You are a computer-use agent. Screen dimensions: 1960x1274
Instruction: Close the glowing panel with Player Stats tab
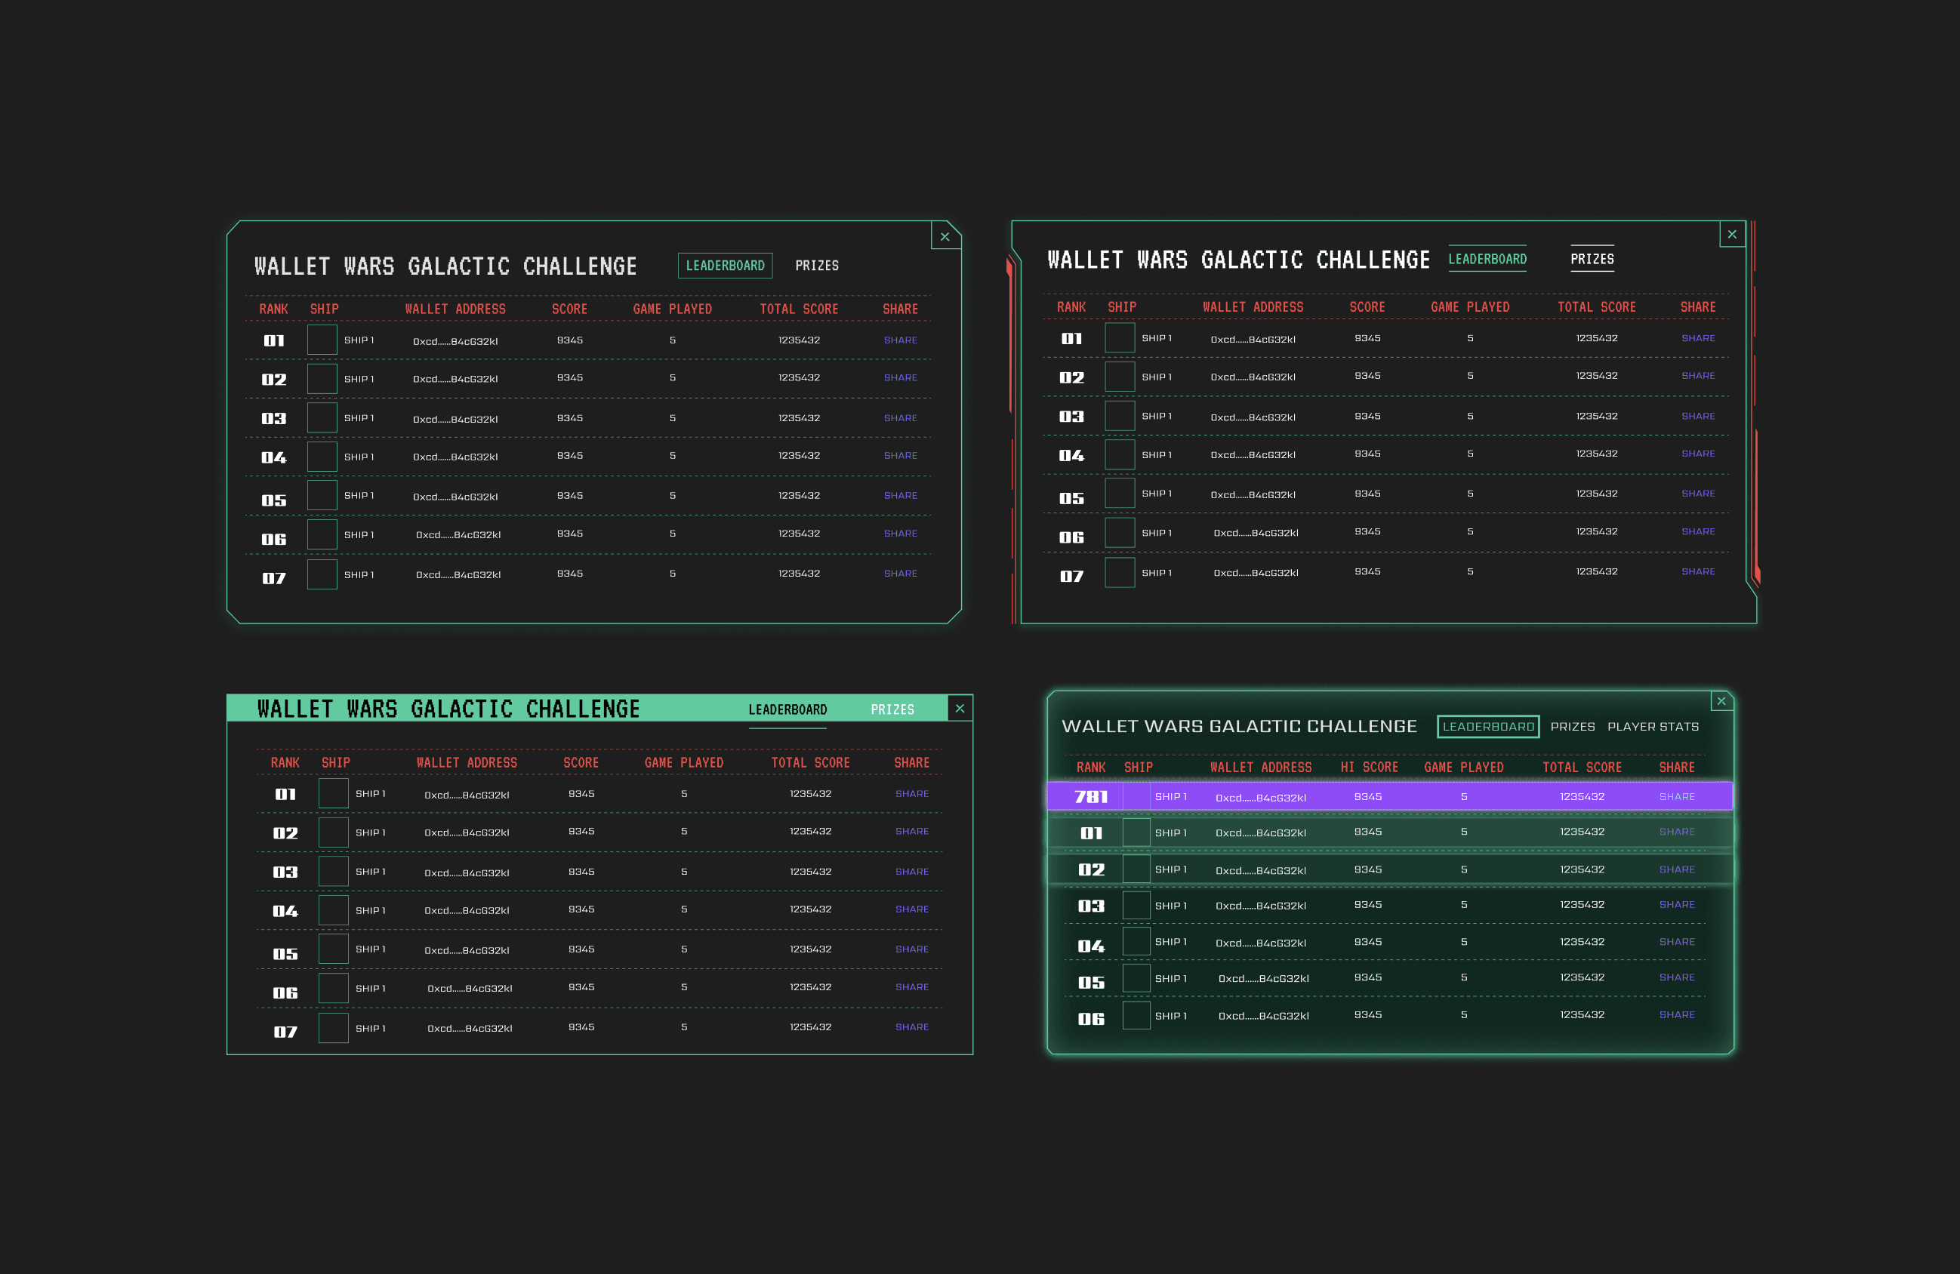coord(1721,701)
